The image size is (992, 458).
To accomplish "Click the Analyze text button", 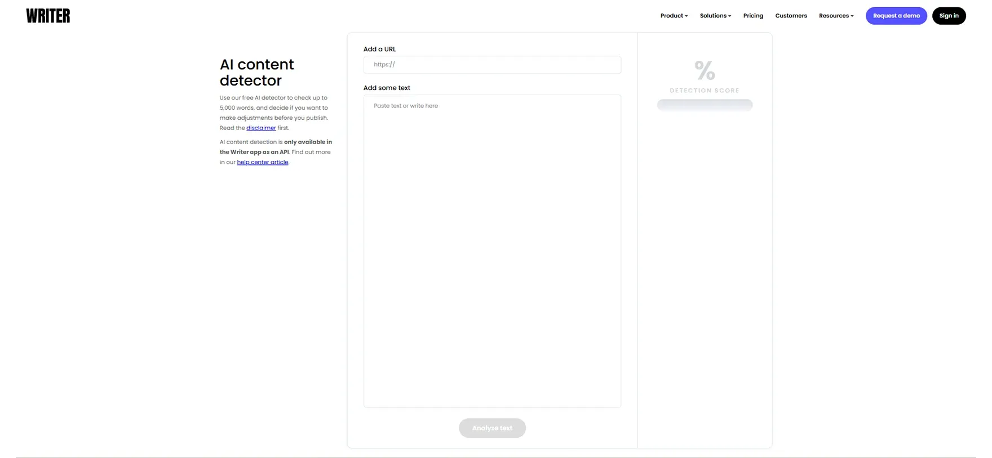I will click(492, 428).
